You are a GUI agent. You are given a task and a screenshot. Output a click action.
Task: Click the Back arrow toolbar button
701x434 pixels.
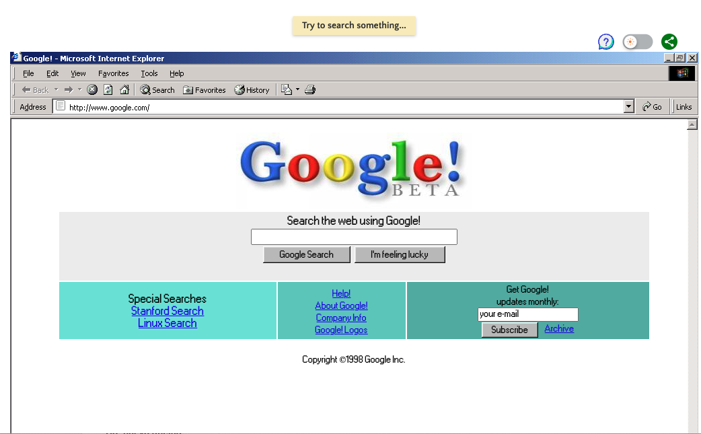35,90
